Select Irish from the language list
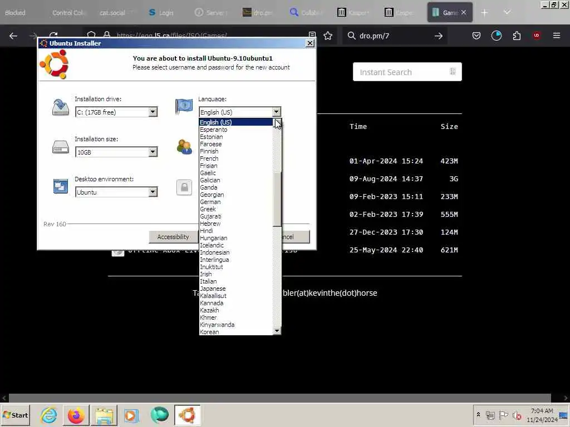 pos(206,274)
